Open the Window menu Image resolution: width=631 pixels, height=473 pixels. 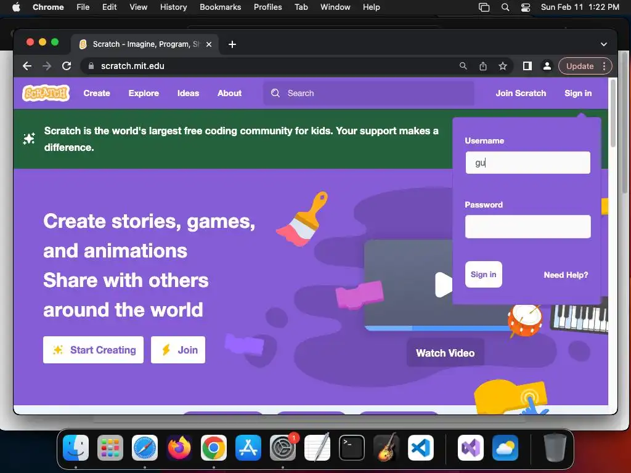pos(335,7)
